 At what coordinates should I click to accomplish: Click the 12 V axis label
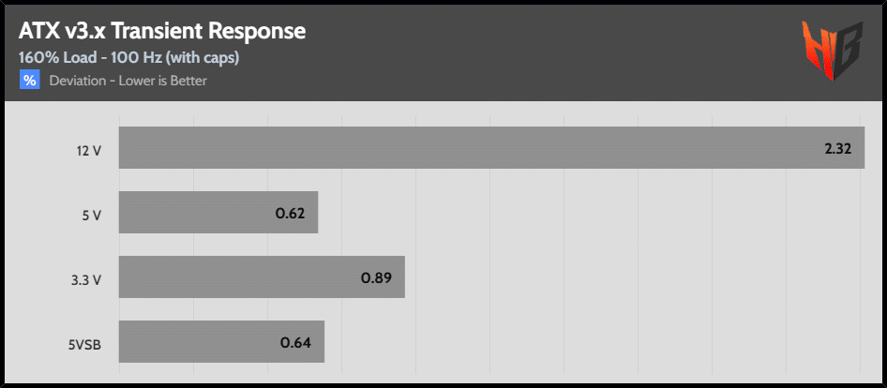point(89,152)
